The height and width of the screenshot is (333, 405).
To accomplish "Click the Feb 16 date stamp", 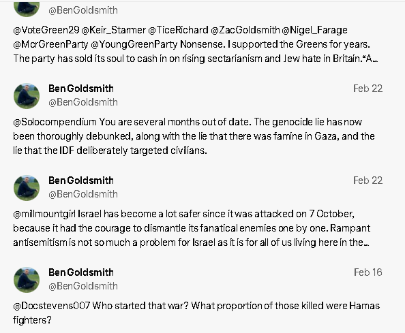I will point(367,272).
